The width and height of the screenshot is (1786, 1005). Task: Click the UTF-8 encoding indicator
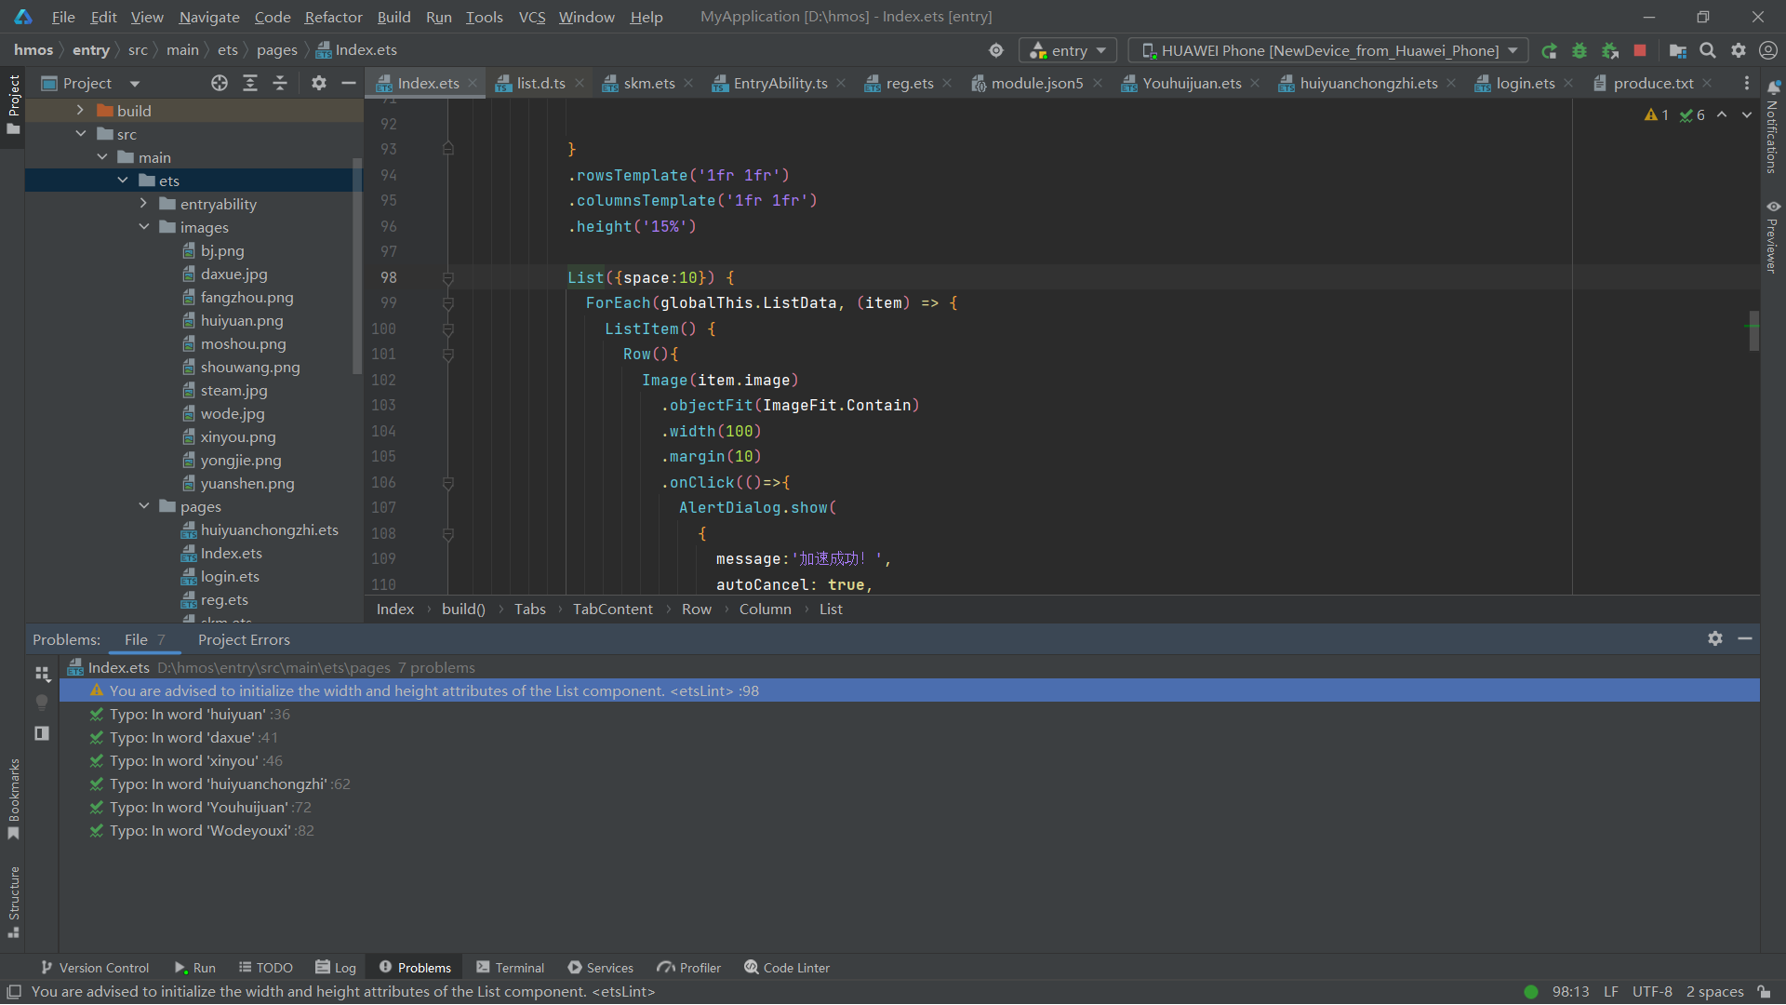pyautogui.click(x=1652, y=992)
